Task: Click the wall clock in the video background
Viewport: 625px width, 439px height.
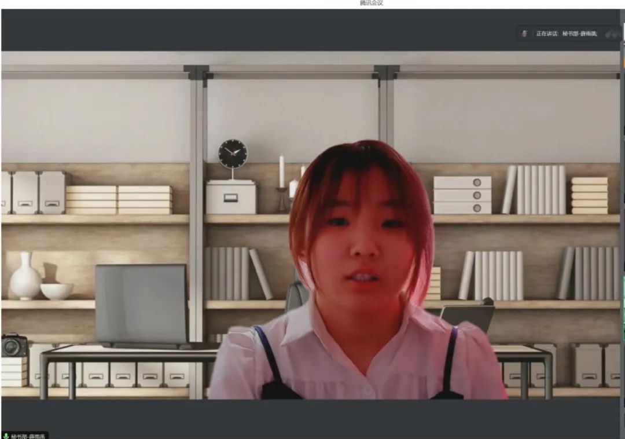Action: (233, 155)
